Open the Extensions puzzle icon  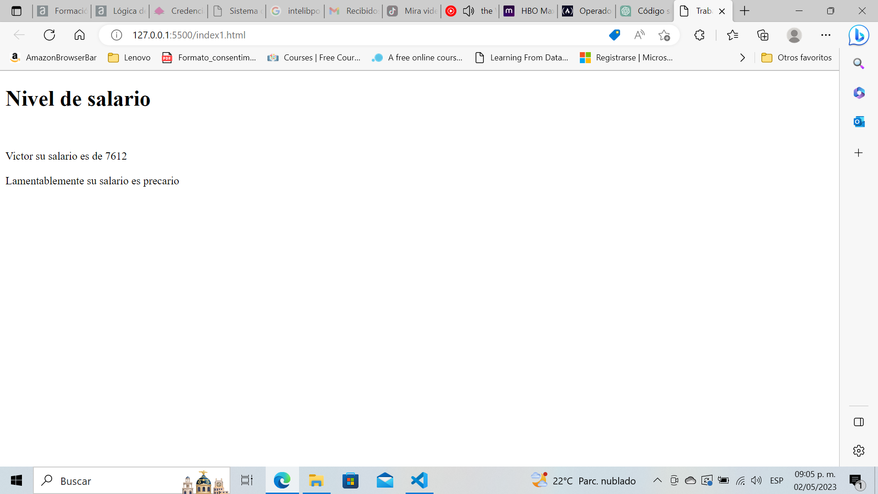[699, 35]
